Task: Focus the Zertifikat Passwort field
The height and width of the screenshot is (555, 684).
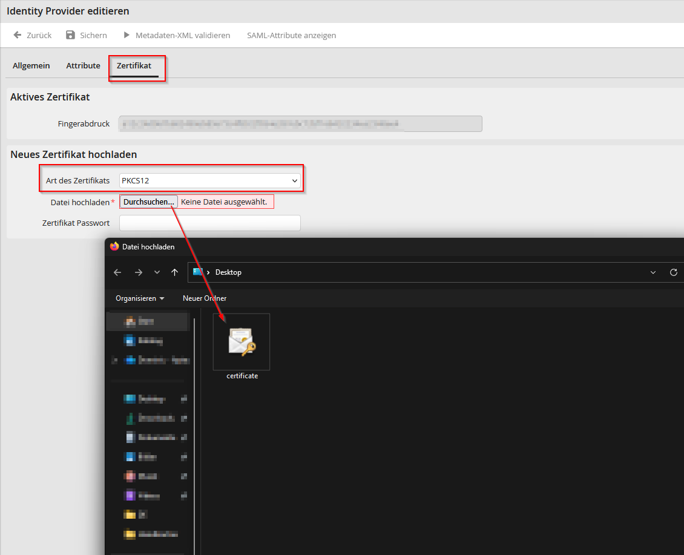Action: 210,223
